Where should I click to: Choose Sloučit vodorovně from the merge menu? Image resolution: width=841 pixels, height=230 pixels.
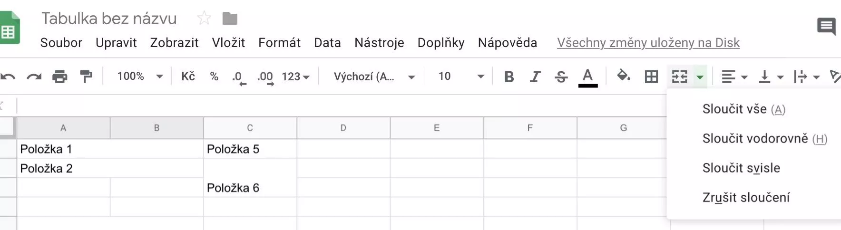(x=755, y=139)
